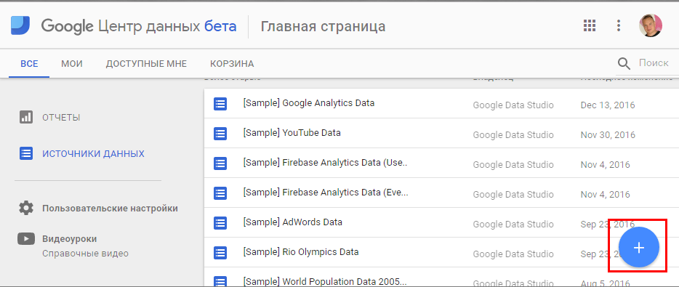Screen dimensions: 679x287
Task: Open [Sample] Firebase Analytics Data (Use..
Action: (x=325, y=162)
